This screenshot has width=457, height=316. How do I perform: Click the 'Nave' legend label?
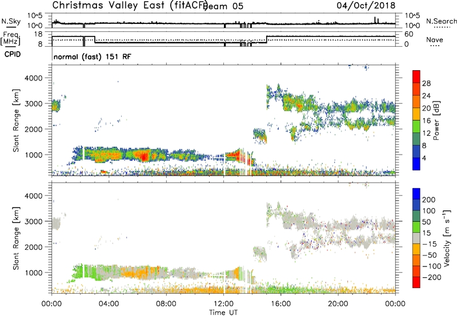click(435, 39)
